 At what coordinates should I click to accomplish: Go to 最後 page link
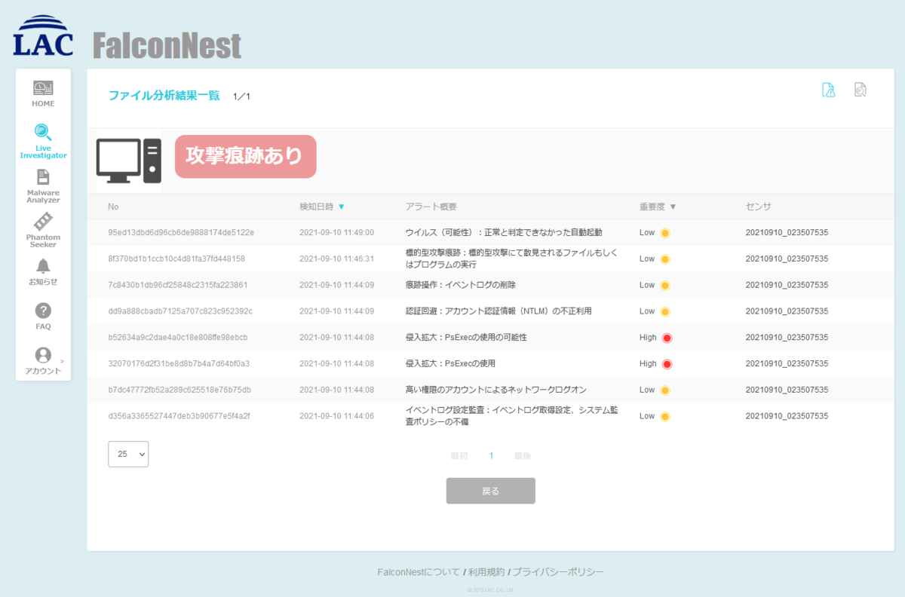(523, 455)
